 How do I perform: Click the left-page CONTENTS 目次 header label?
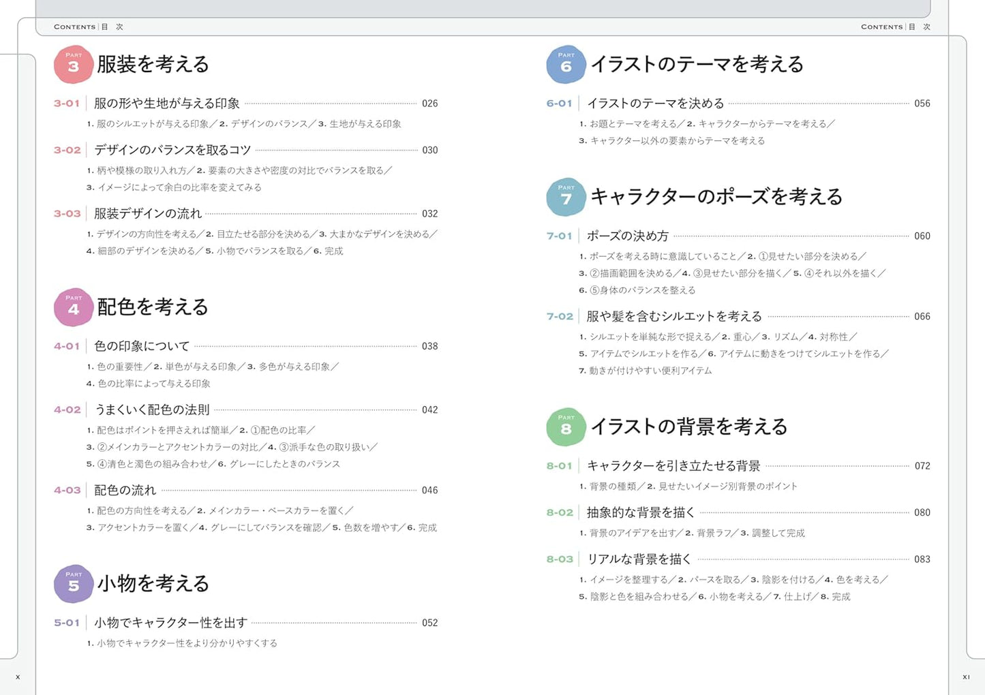pos(89,27)
